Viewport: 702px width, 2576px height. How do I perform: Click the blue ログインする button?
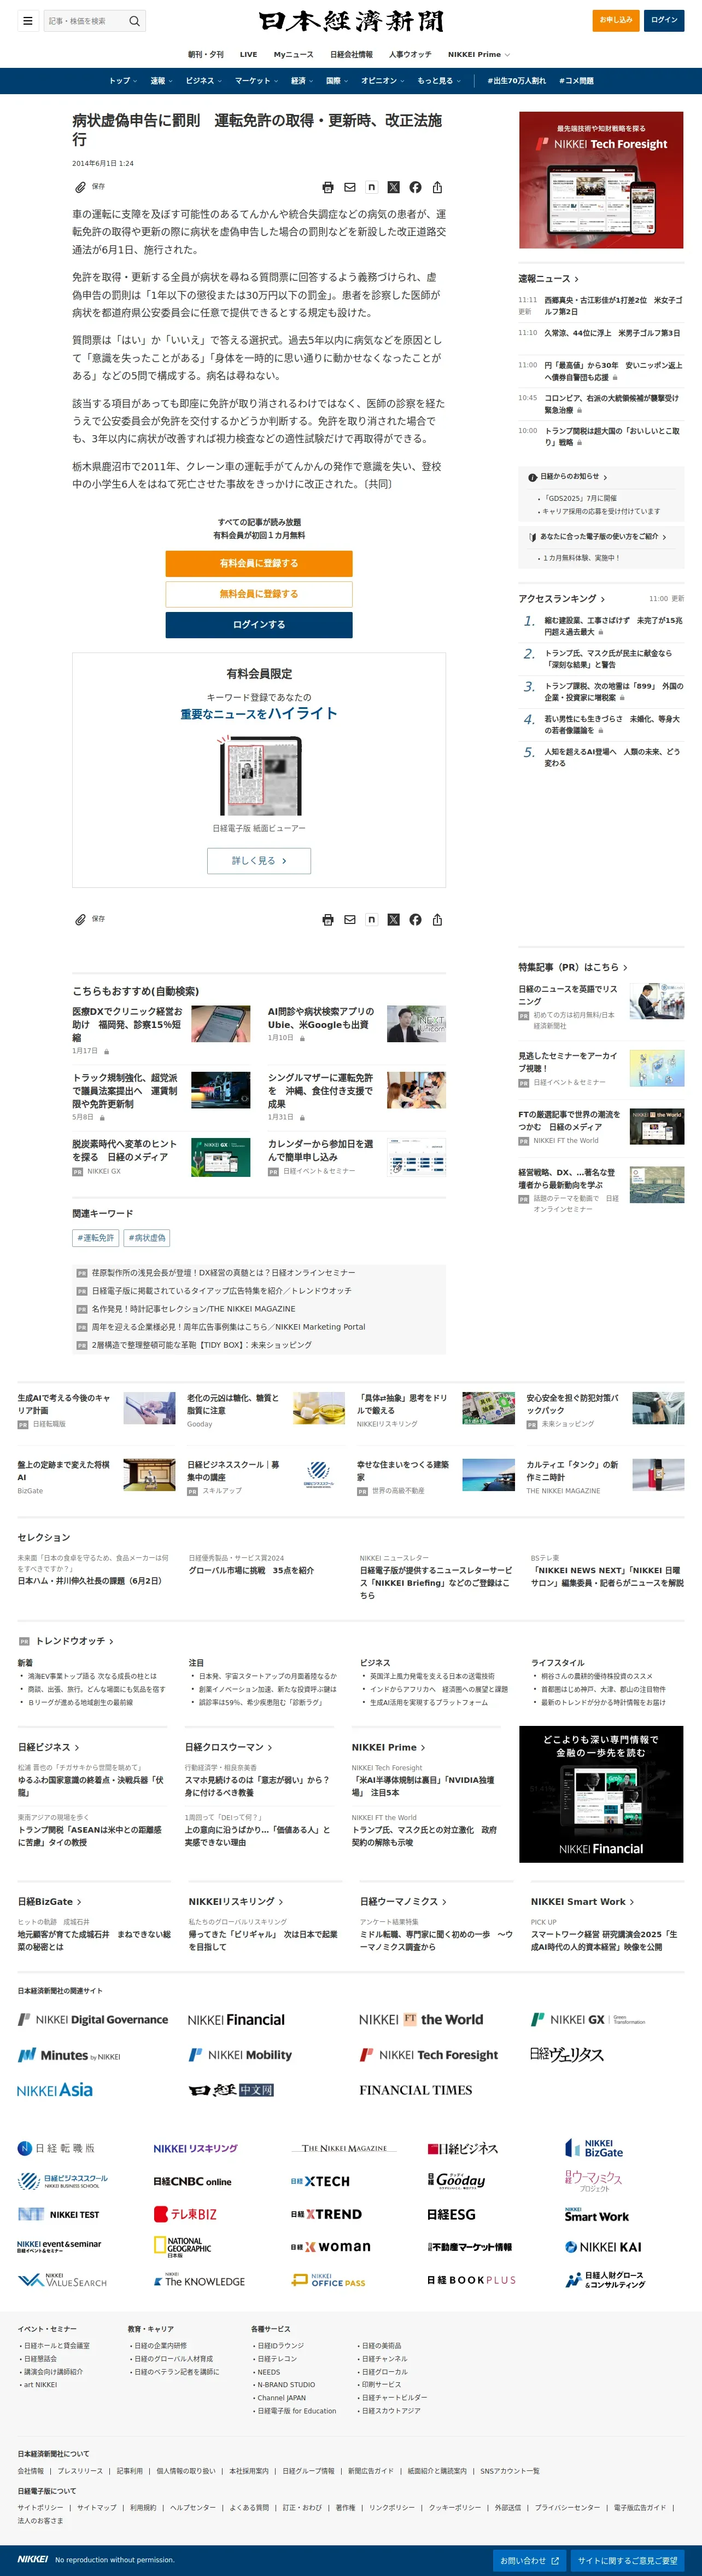[259, 624]
